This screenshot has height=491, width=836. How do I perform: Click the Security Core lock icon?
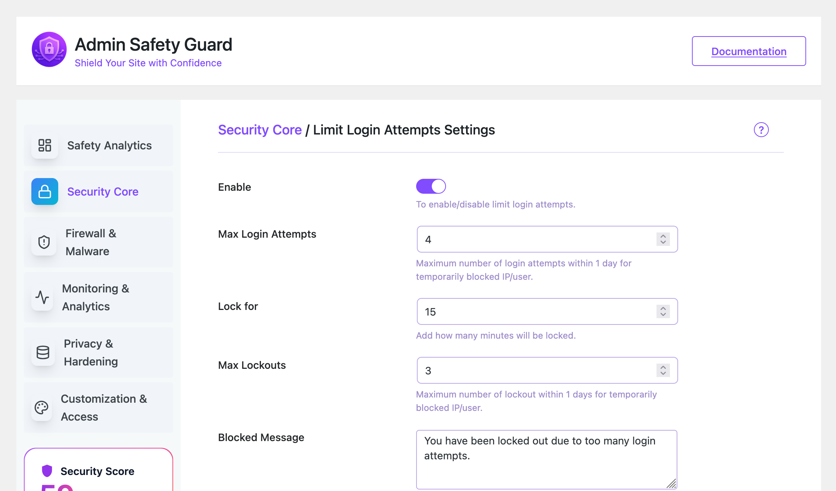tap(45, 191)
